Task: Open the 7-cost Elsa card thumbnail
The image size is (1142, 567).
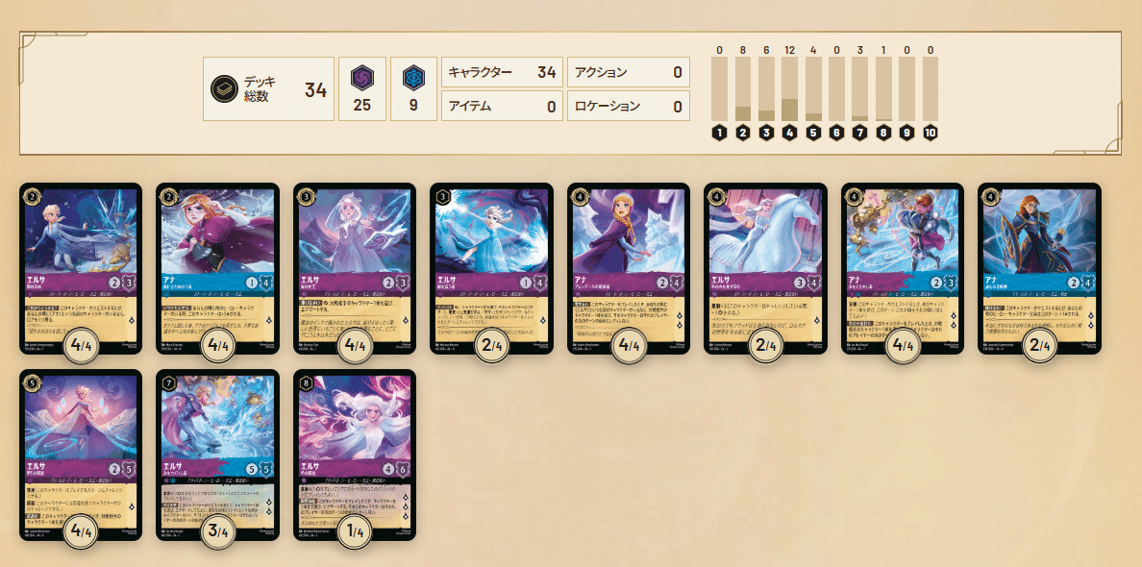Action: (218, 455)
